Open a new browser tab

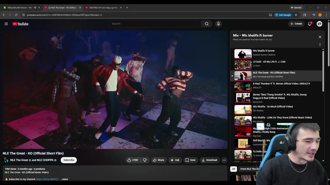pos(127,8)
